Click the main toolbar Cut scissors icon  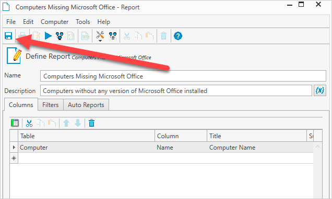pos(127,36)
